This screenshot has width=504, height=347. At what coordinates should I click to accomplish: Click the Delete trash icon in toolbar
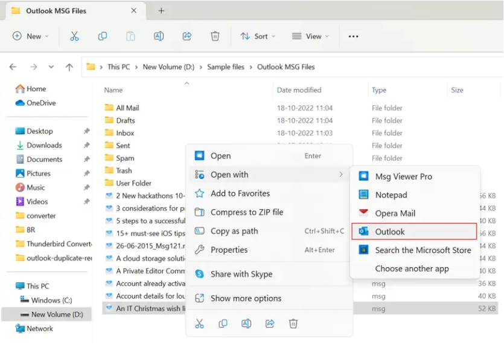(215, 36)
